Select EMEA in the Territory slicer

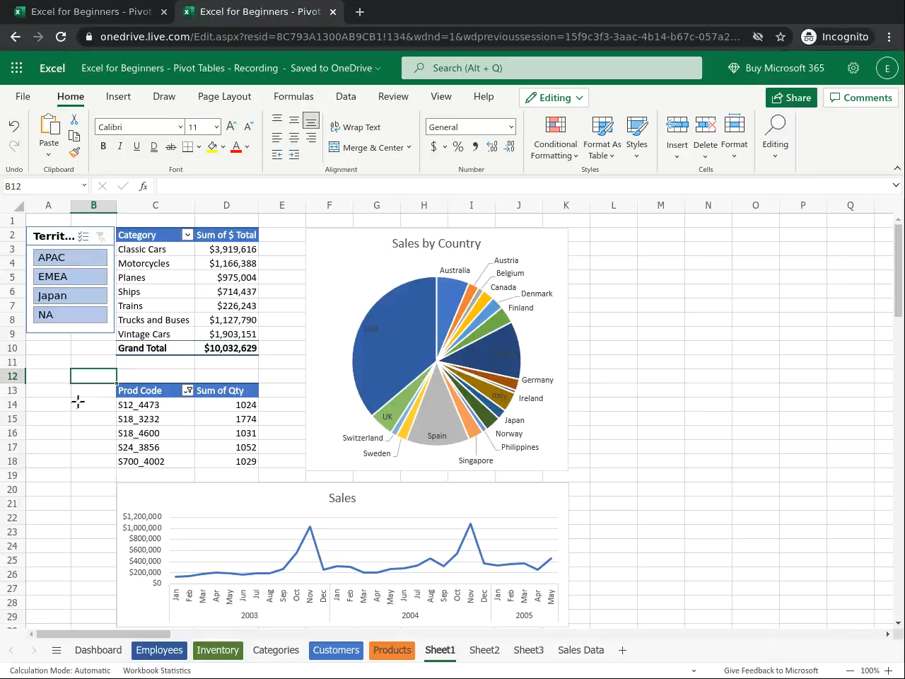coord(70,277)
